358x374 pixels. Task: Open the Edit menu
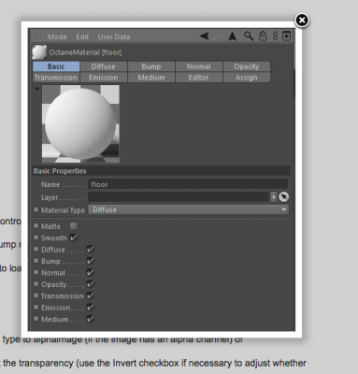[x=82, y=36]
